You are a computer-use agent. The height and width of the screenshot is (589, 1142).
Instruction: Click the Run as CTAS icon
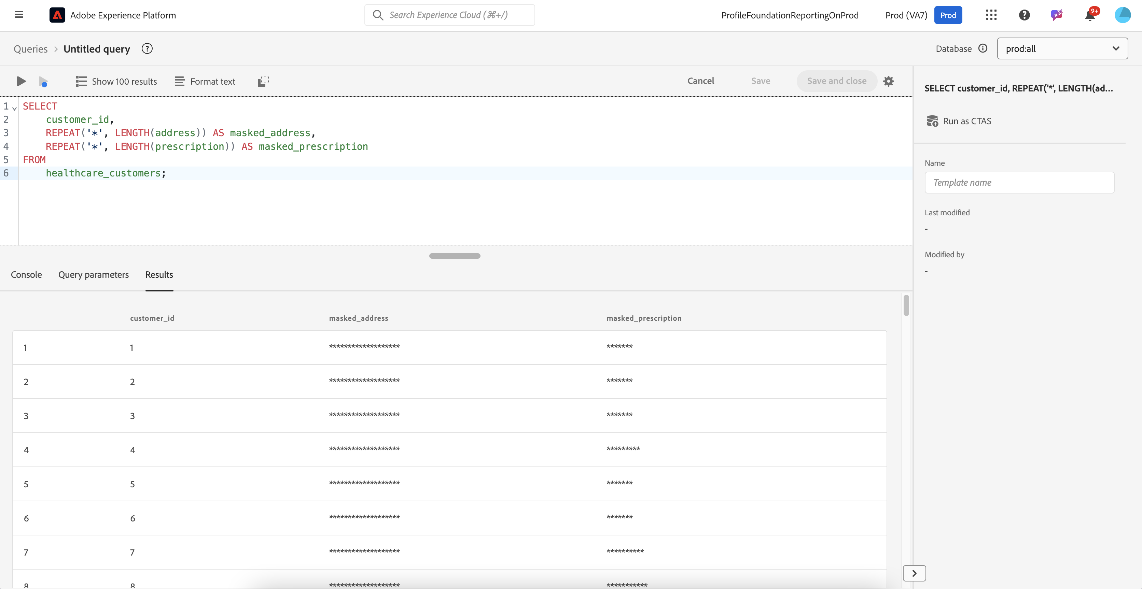[932, 121]
